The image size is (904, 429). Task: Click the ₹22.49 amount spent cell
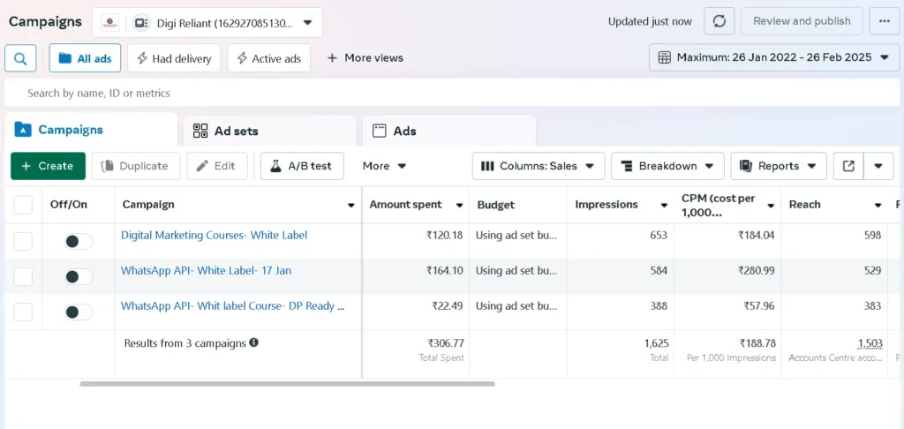(x=447, y=306)
